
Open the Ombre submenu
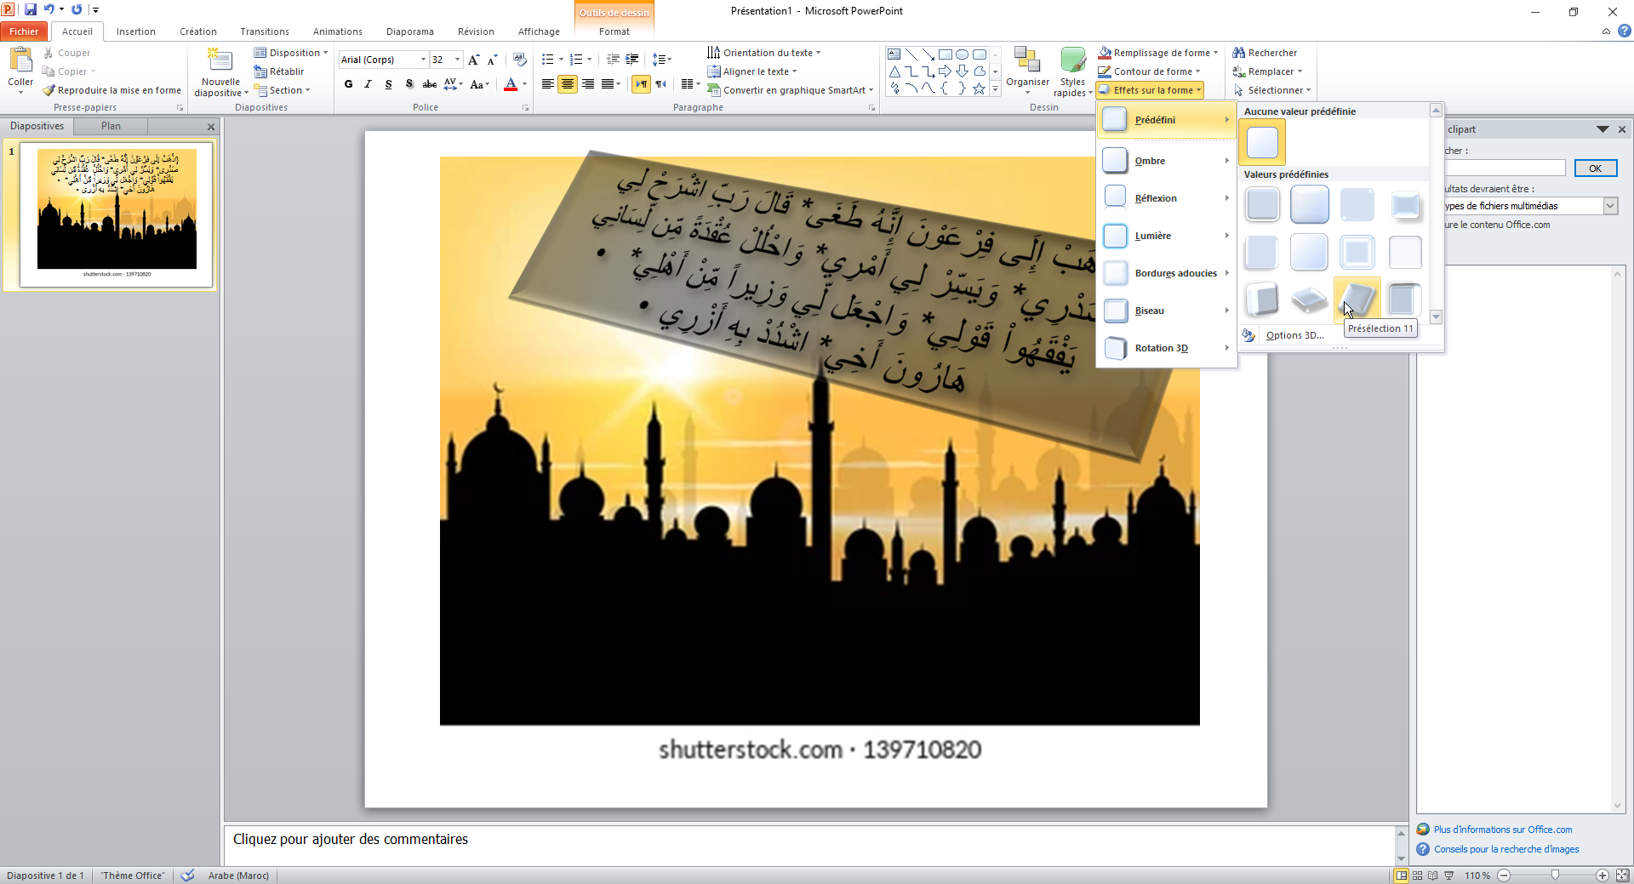coord(1166,161)
